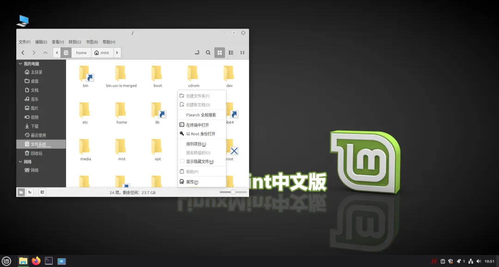Open the volume control in tray
The height and width of the screenshot is (267, 499).
coord(479,261)
